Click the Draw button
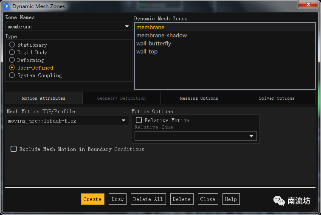 point(118,199)
